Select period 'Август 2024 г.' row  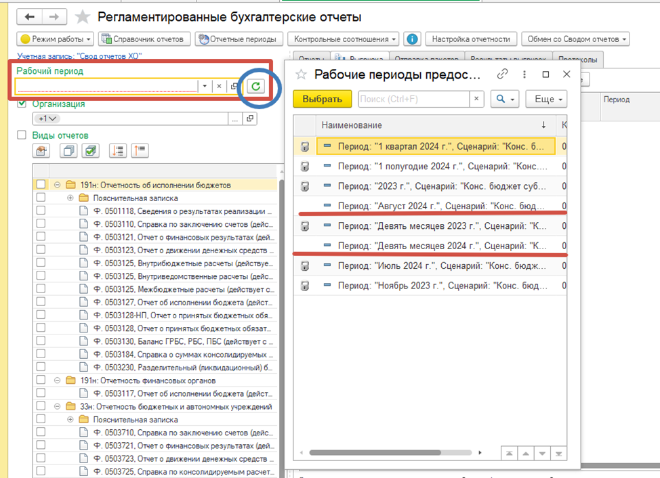point(430,206)
